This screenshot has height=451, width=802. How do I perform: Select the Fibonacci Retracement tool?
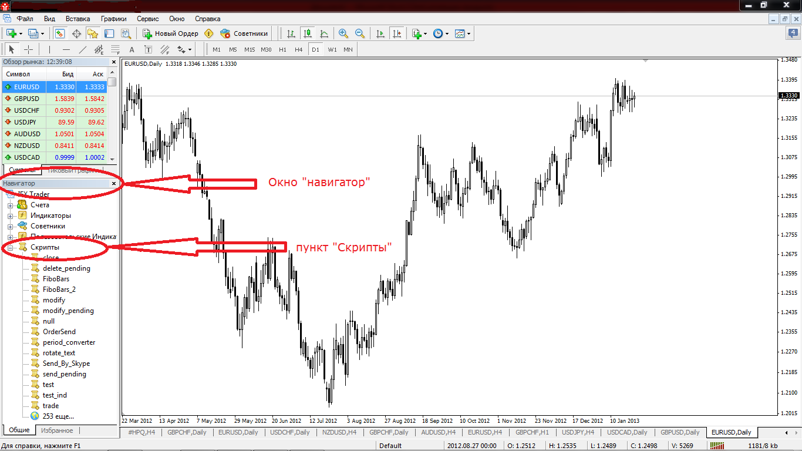pyautogui.click(x=116, y=49)
